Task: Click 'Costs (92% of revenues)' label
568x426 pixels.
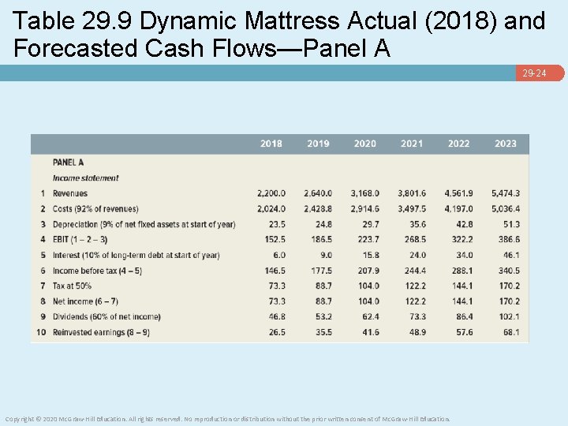Action: (x=95, y=209)
